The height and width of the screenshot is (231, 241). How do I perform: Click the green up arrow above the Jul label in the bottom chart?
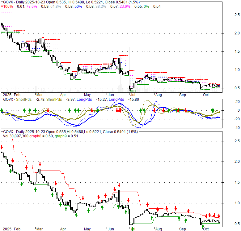click(x=133, y=229)
